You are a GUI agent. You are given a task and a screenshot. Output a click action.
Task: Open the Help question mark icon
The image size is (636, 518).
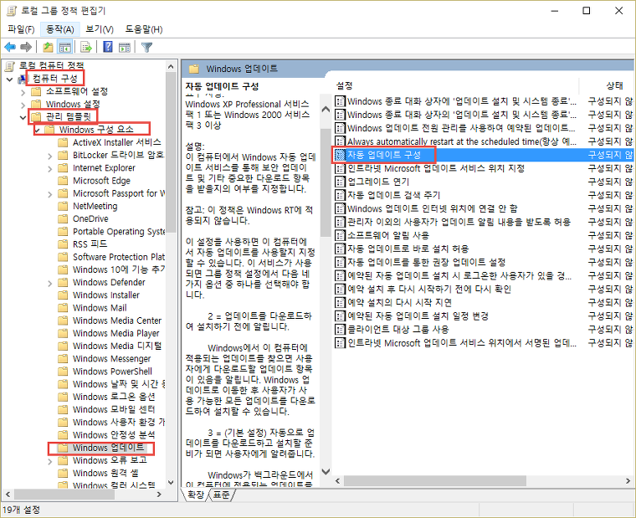pos(107,47)
